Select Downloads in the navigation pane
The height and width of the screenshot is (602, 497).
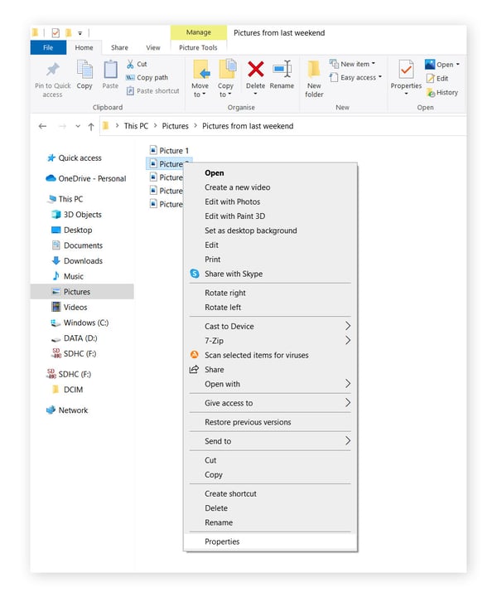pos(83,261)
